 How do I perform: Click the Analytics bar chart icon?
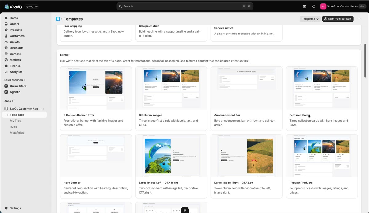pyautogui.click(x=6, y=72)
